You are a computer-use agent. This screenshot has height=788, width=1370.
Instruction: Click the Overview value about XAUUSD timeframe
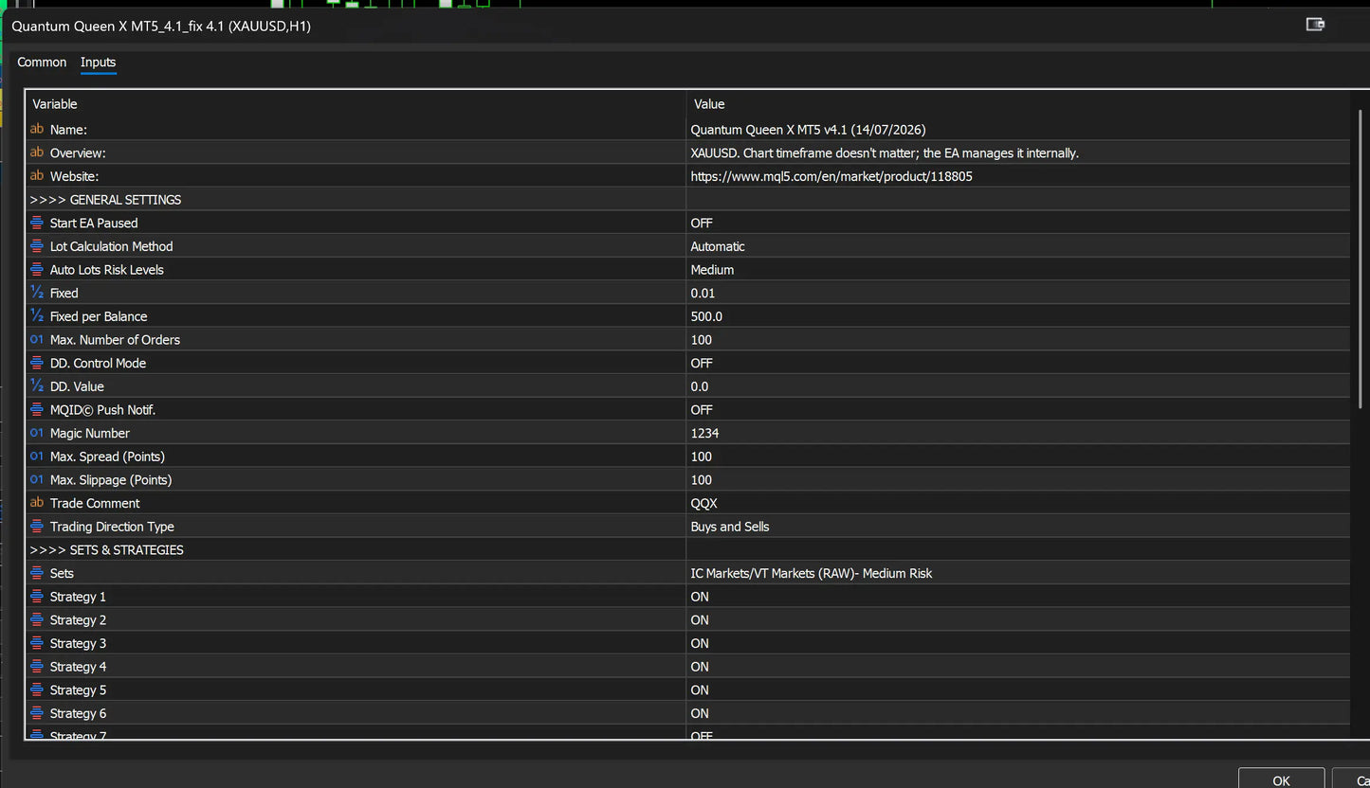[x=1018, y=152]
